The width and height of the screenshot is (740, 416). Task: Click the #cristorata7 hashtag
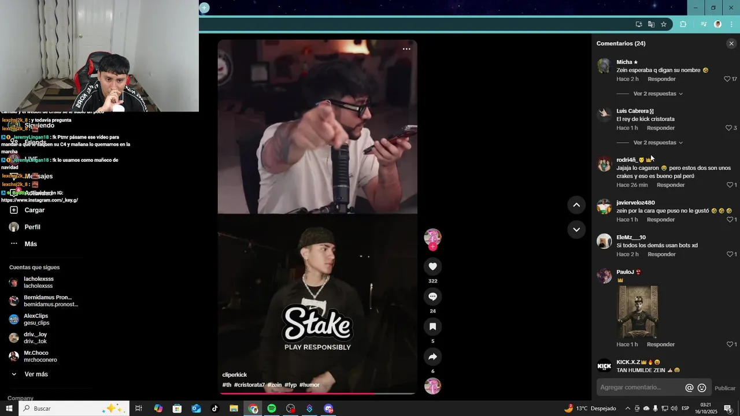(249, 385)
